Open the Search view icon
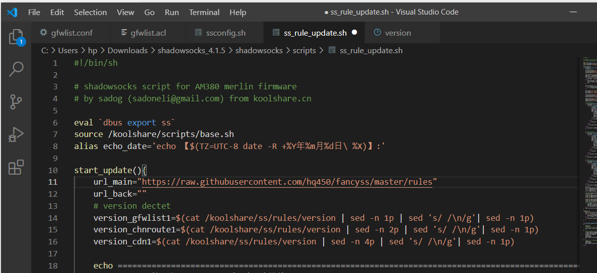Screen dimensions: 597x273 [16, 69]
